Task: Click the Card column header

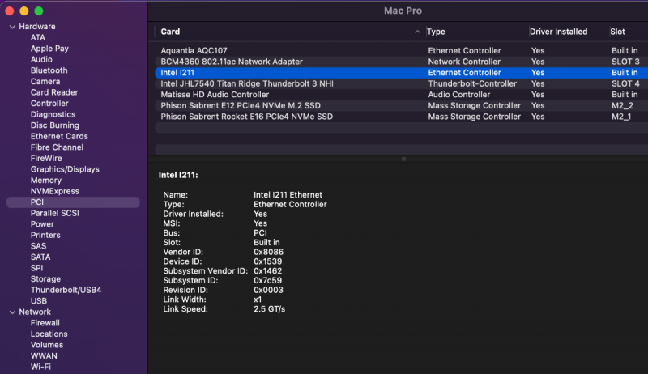Action: point(170,32)
